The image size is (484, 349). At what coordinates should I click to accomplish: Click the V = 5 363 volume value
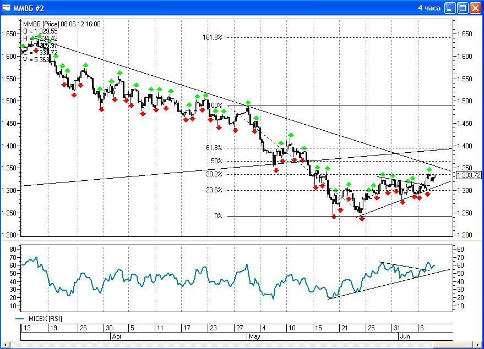[36, 59]
